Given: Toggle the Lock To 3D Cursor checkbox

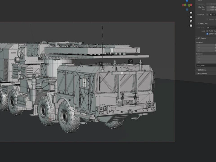Looking at the screenshot, I should click(x=207, y=31).
